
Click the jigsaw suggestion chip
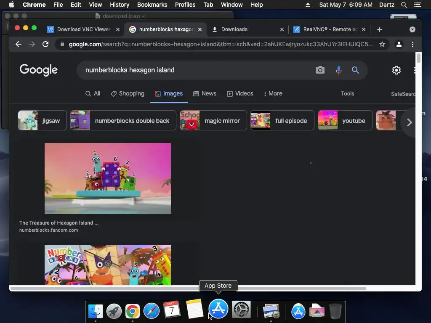point(42,120)
